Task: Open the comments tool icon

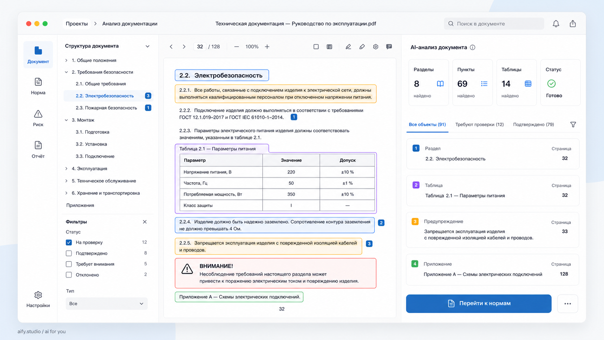Action: 389,47
